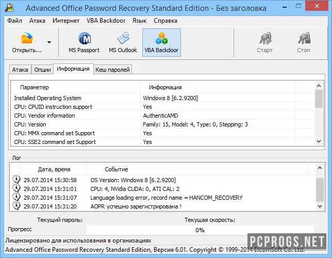Switch to the Кеш паролей tab
Image resolution: width=332 pixels, height=258 pixels.
point(112,70)
